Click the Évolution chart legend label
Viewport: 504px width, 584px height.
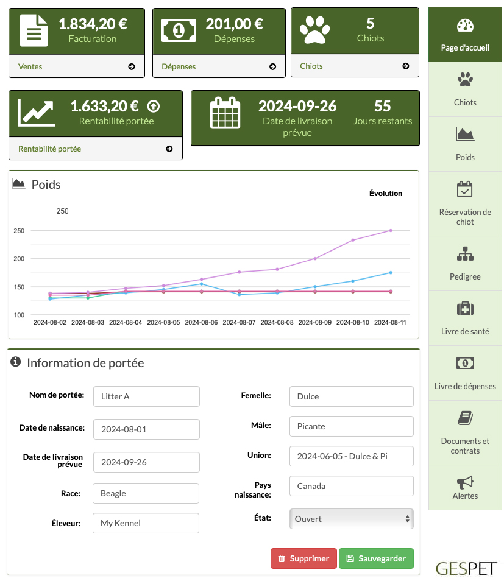pos(385,193)
